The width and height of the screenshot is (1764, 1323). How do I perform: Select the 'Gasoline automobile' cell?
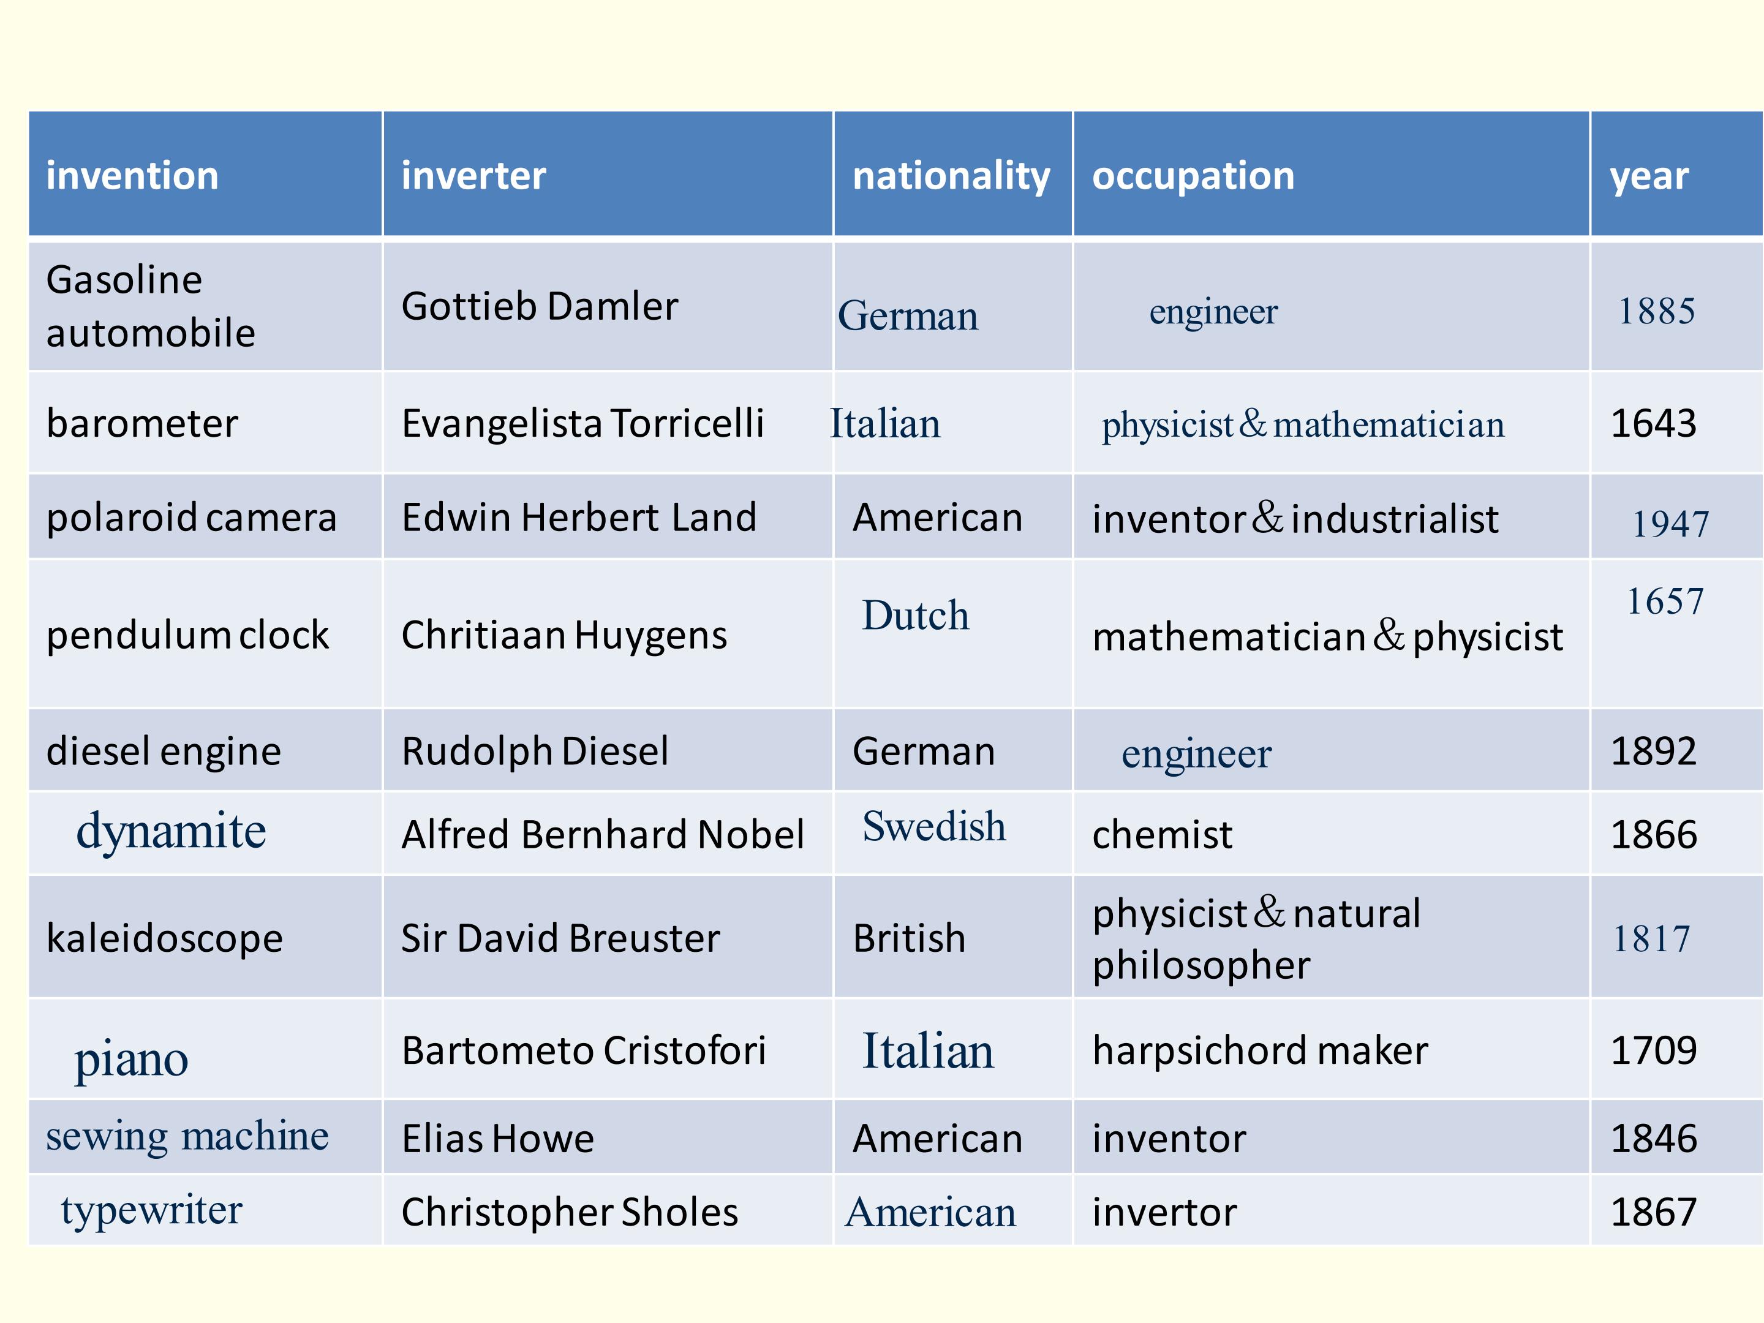click(151, 306)
